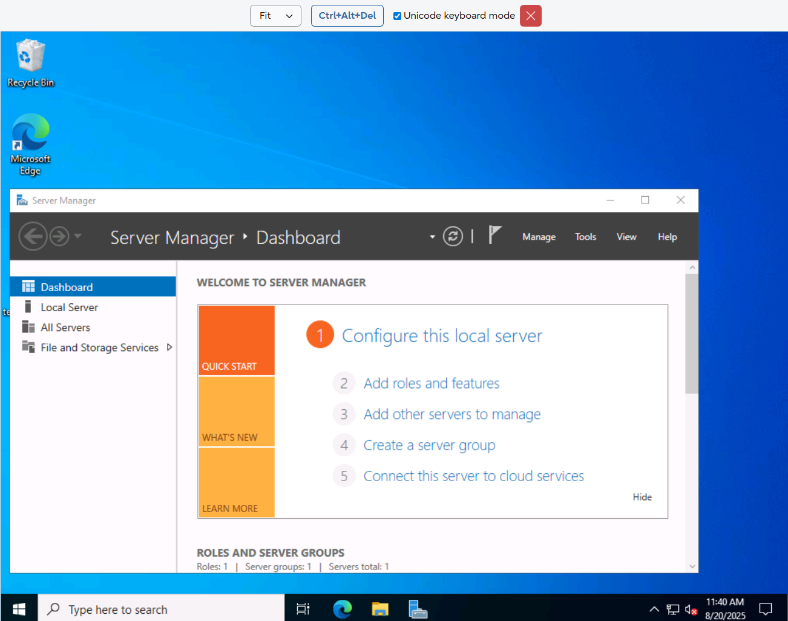The height and width of the screenshot is (621, 788).
Task: Open Task View on the taskbar
Action: 303,609
